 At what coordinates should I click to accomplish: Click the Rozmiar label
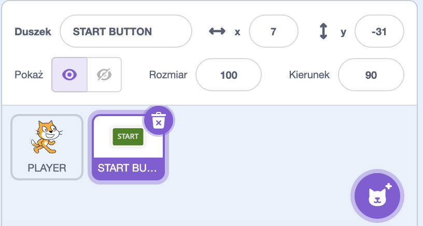[168, 75]
